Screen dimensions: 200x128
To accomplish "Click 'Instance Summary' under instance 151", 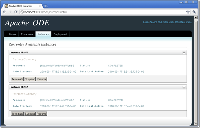I will point(25,59).
